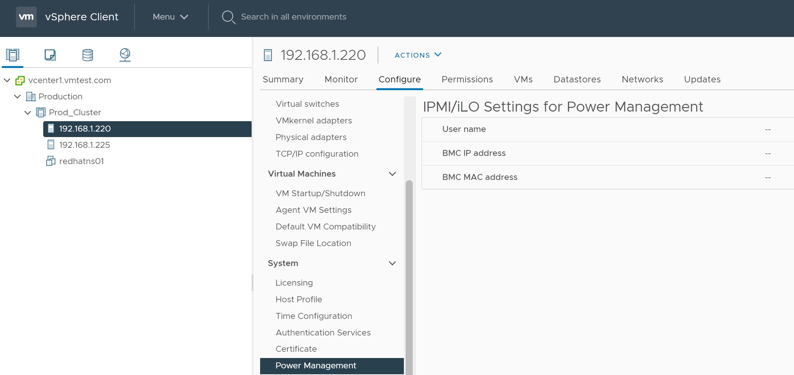Open the ACTIONS dropdown menu
The image size is (794, 375).
418,55
